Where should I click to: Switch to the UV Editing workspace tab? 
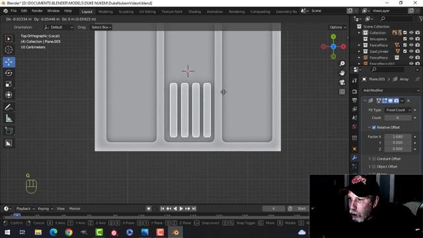pos(147,12)
